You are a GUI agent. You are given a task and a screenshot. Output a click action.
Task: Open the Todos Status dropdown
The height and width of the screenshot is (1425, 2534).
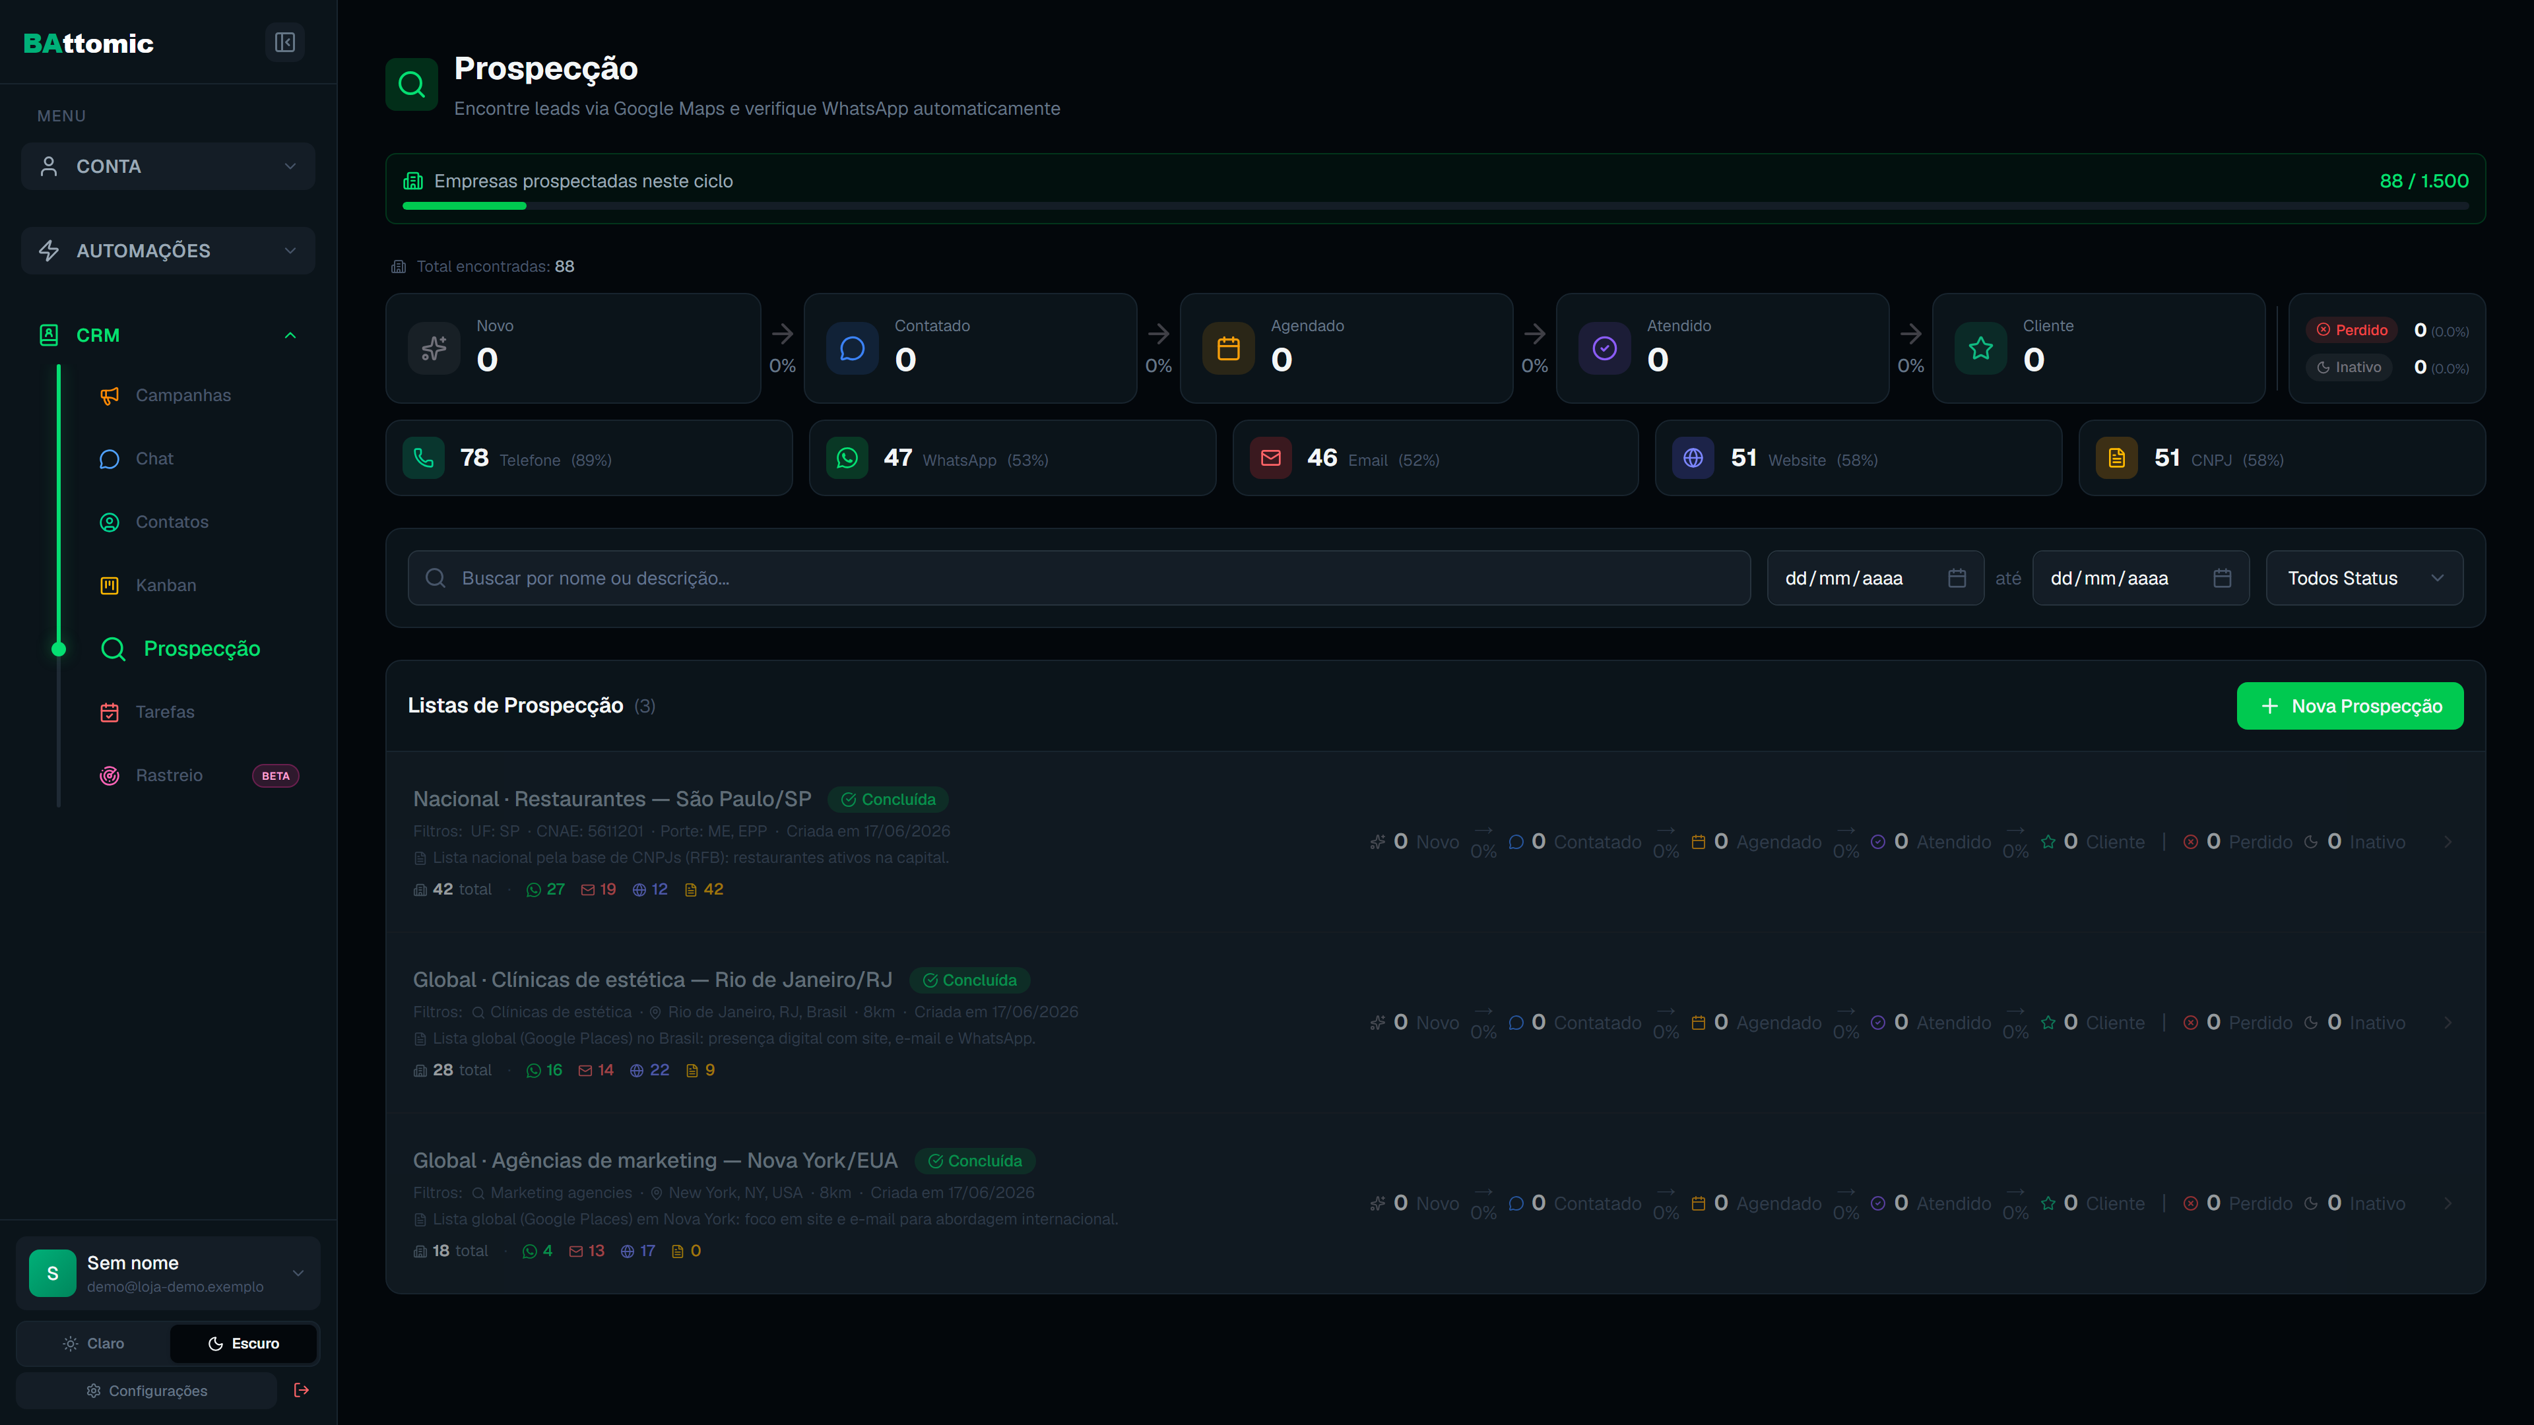tap(2365, 579)
